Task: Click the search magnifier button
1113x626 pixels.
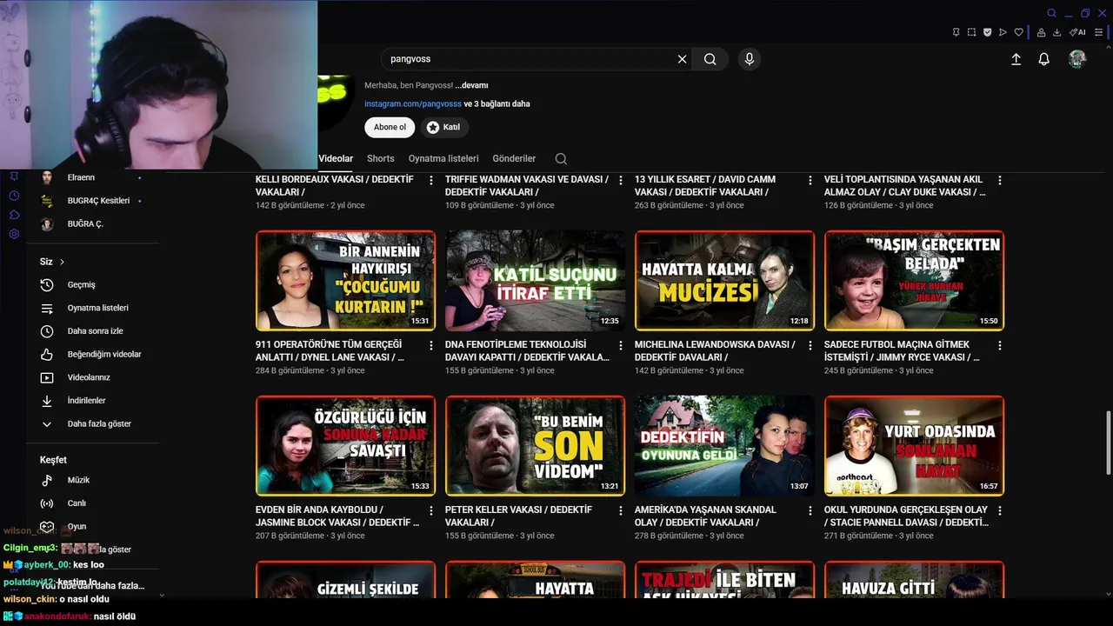Action: pos(710,59)
